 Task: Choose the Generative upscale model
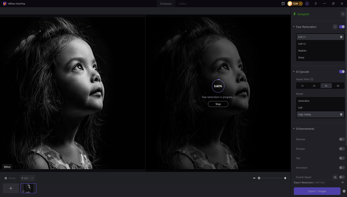(x=320, y=101)
